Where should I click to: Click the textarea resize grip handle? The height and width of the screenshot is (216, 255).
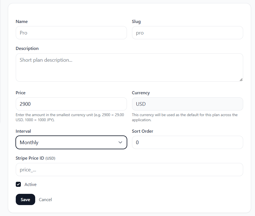click(241, 80)
